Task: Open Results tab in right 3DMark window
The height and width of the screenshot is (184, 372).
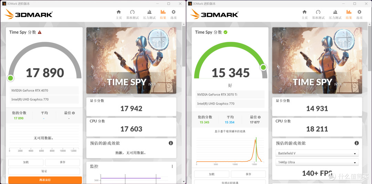Action: pyautogui.click(x=349, y=14)
